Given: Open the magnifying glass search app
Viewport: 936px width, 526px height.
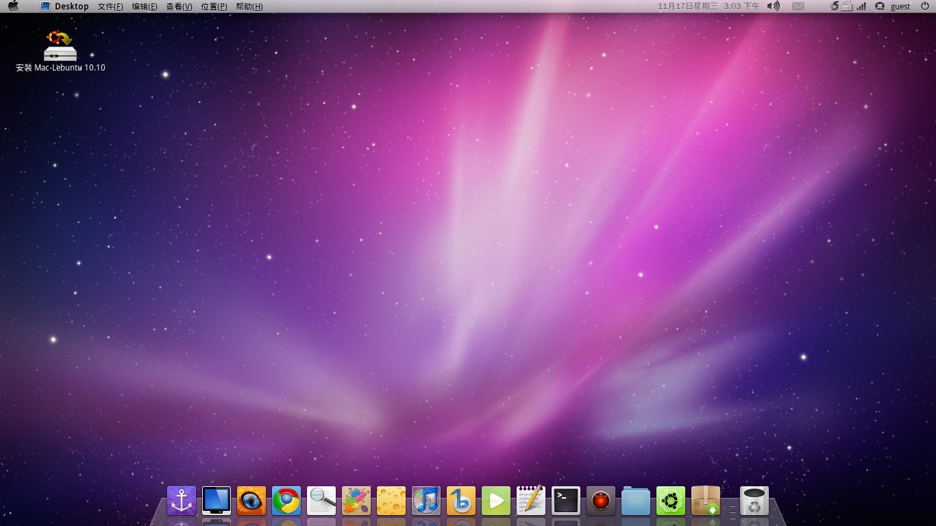Looking at the screenshot, I should point(321,501).
